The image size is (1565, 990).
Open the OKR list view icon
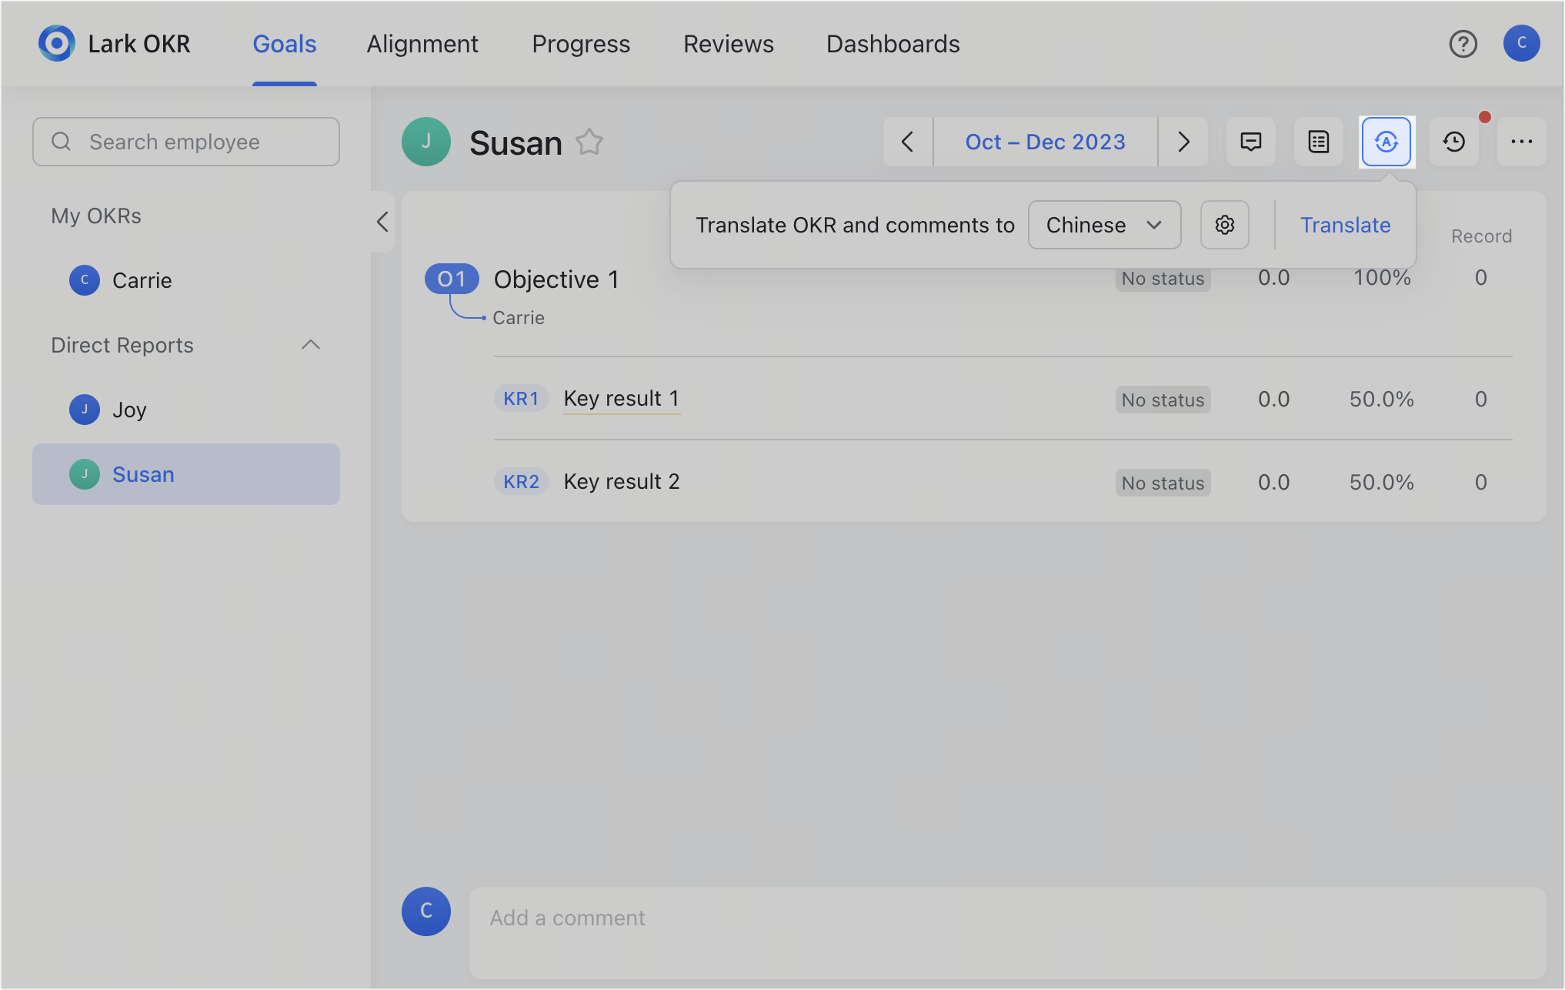point(1318,142)
